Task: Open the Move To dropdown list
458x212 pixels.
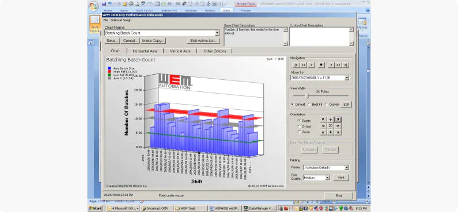Action: click(x=347, y=78)
